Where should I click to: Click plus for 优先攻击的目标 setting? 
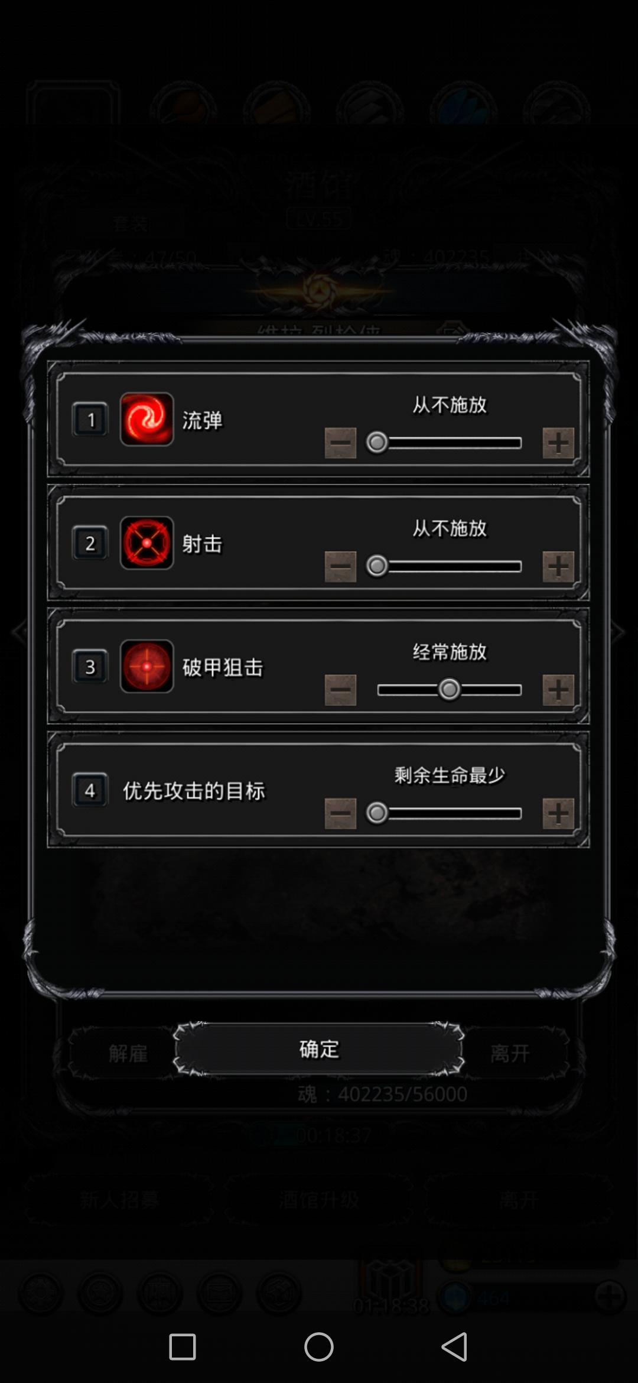click(x=558, y=813)
